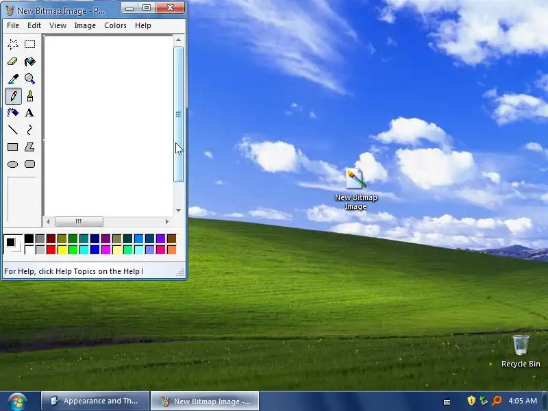Choose the white palette swatch
Viewport: 548px width, 411px height.
click(x=29, y=249)
